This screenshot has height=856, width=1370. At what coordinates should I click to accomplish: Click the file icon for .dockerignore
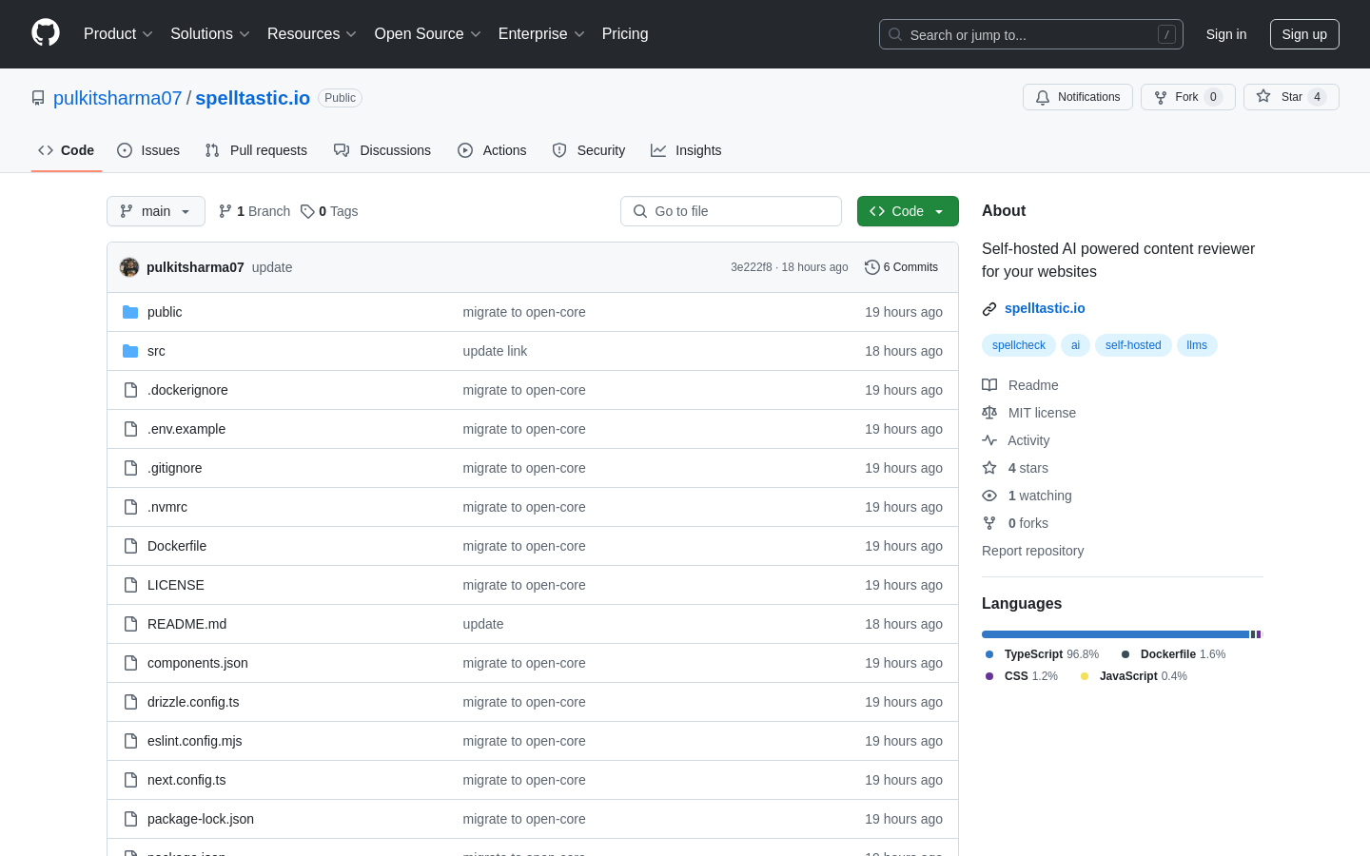[130, 390]
